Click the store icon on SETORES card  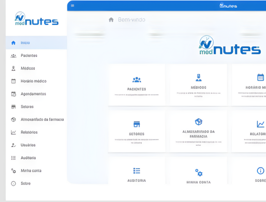point(137,124)
